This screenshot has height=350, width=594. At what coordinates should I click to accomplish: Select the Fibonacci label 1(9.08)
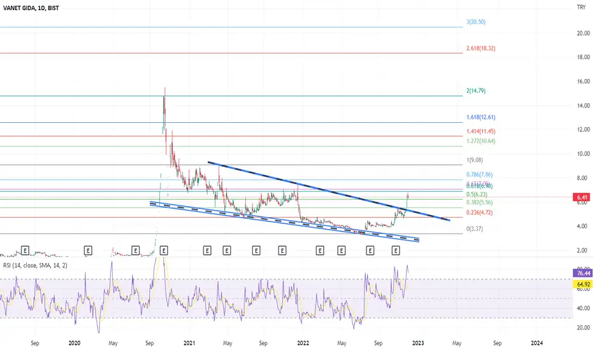(x=475, y=160)
